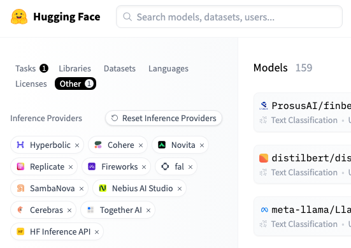
Task: Click Text Classification label on ProsusAI card
Action: pos(304,120)
